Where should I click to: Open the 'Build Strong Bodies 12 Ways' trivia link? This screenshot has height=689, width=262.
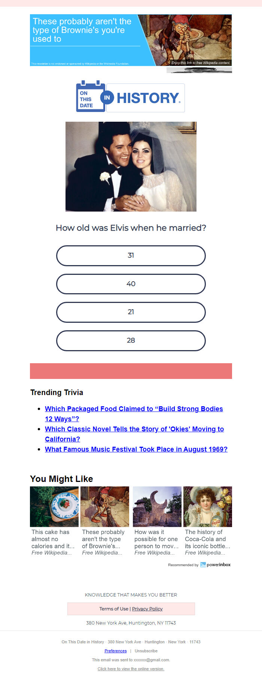pos(134,414)
